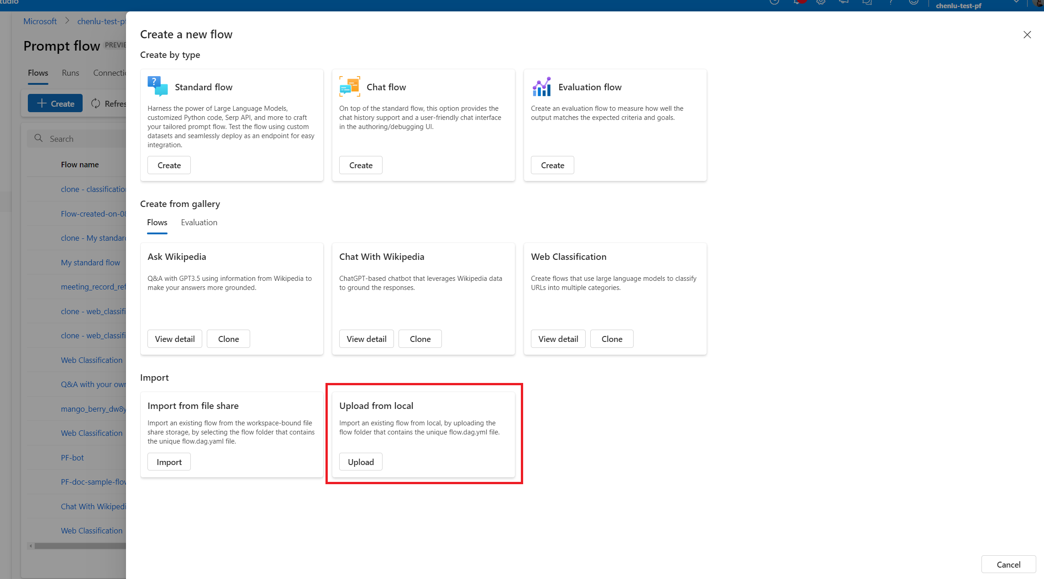This screenshot has width=1044, height=579.
Task: Click the Chat flow icon
Action: coord(350,86)
